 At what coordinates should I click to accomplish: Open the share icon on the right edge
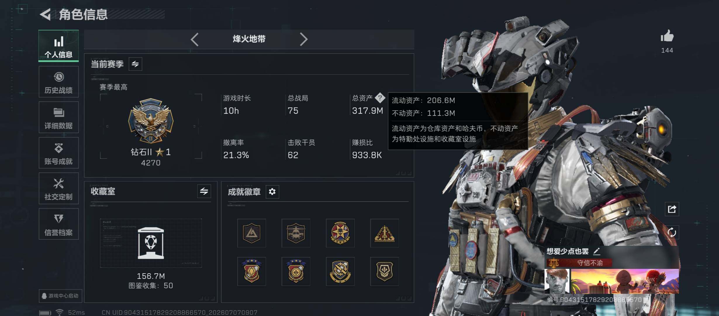point(672,209)
